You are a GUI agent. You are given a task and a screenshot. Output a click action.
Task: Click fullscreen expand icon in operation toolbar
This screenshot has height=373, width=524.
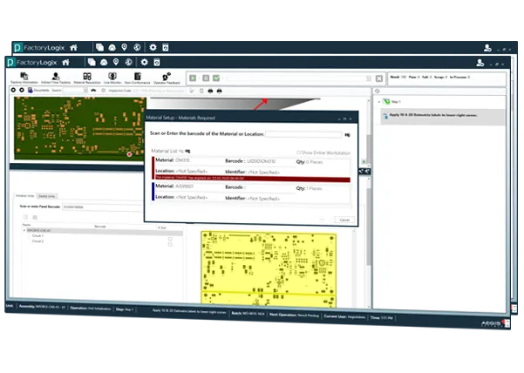click(x=379, y=78)
